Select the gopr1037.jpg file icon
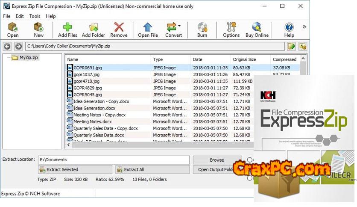This screenshot has height=207, width=357. [70, 74]
